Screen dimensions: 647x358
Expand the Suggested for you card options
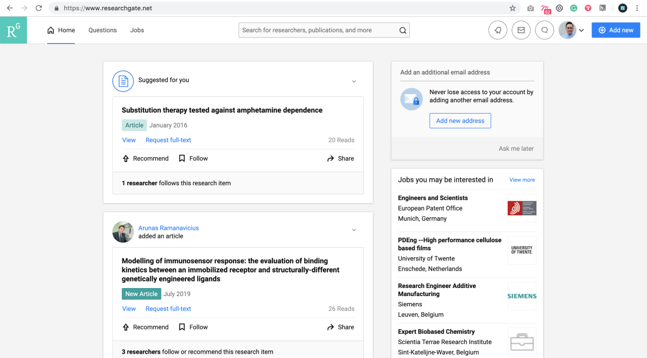tap(354, 81)
